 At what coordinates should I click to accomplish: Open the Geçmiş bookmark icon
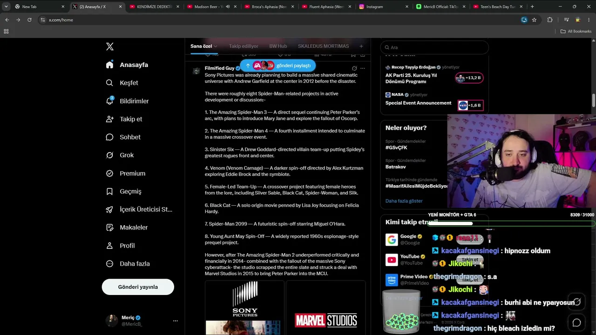[x=109, y=192]
